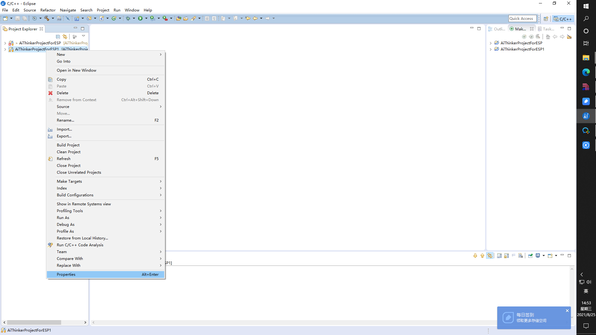Click the green Run button in toolbar
Viewport: 596px width, 335px height.
pyautogui.click(x=140, y=19)
